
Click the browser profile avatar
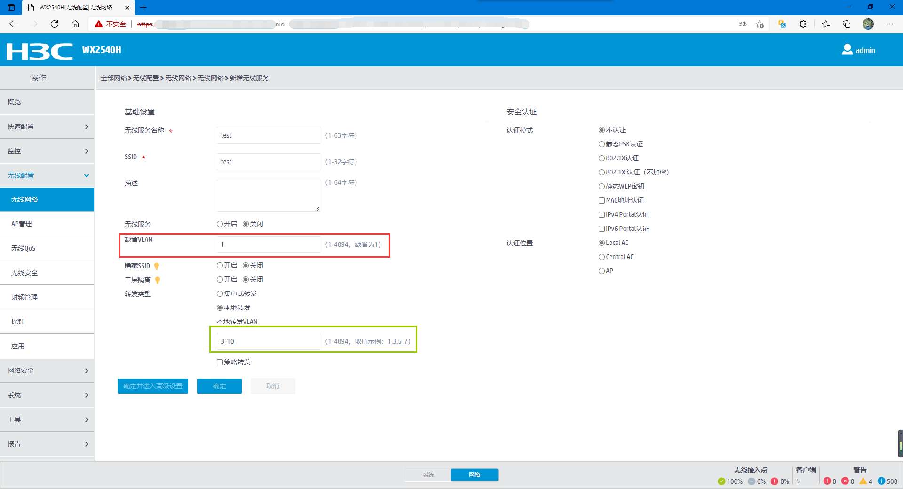coord(868,24)
